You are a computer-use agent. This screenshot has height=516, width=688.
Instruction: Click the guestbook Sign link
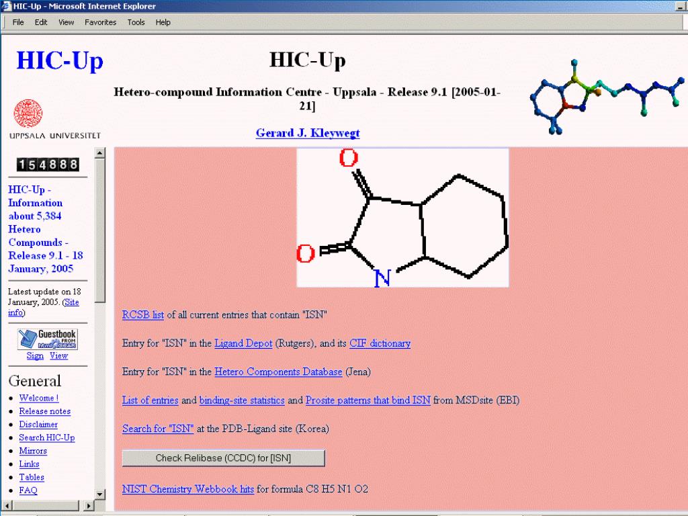[35, 355]
